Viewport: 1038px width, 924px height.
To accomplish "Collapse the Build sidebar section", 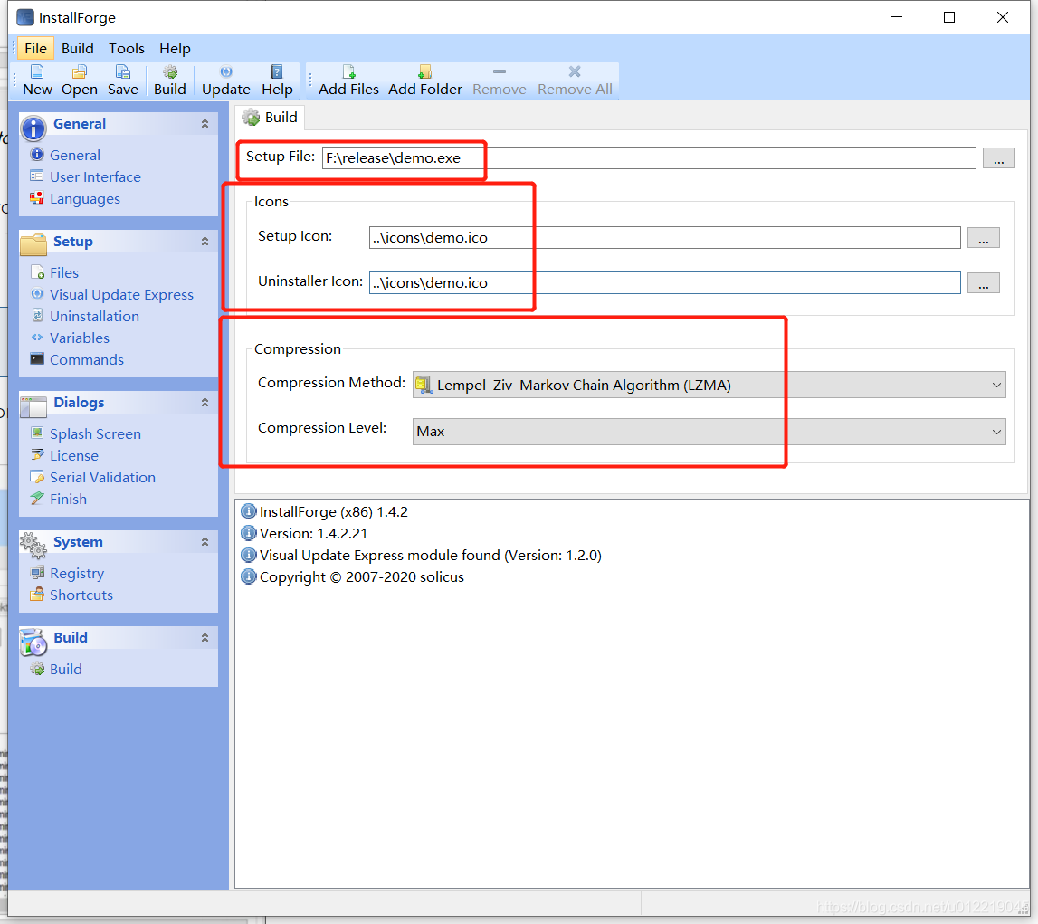I will tap(205, 637).
